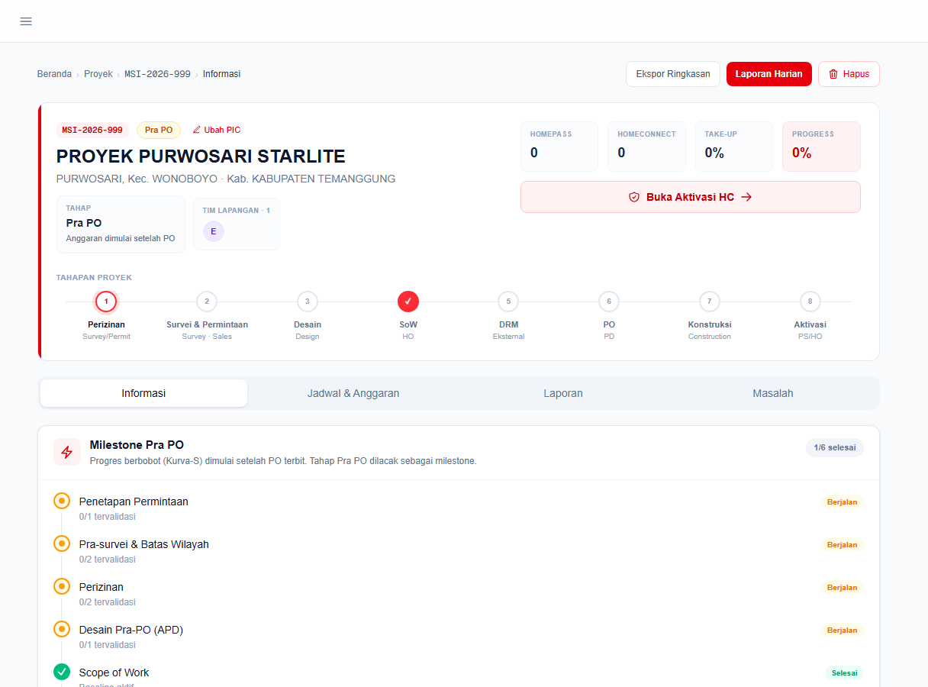
Task: Click the green check icon for Scope of Work
Action: point(62,672)
